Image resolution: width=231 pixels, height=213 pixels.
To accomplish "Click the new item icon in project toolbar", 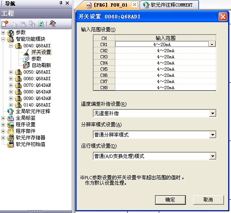I will [x=5, y=24].
